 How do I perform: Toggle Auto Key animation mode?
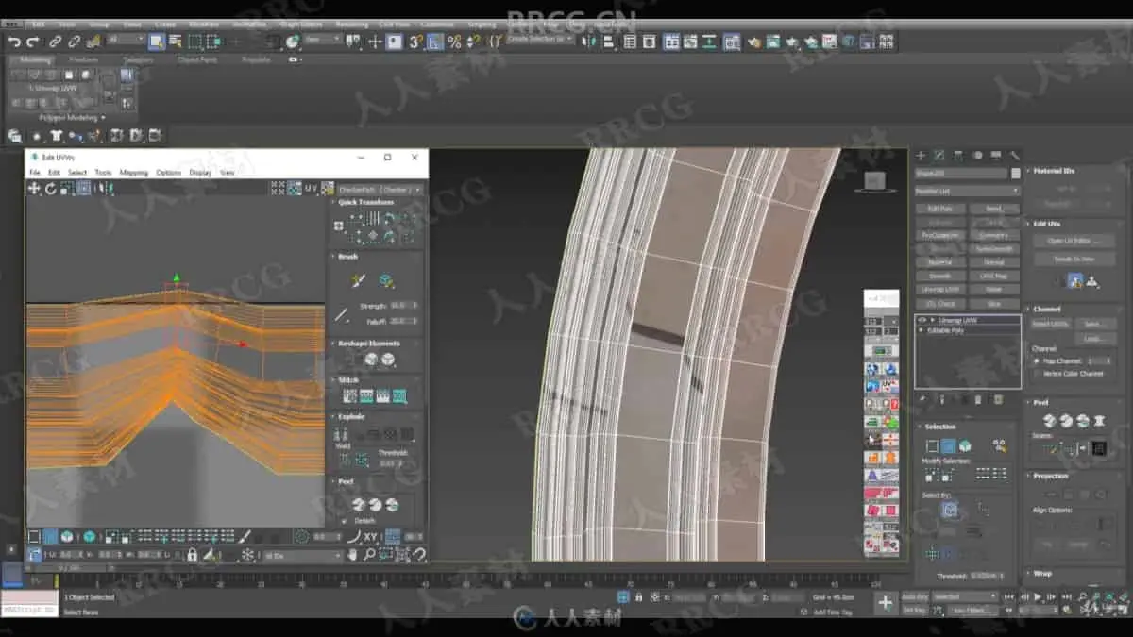pyautogui.click(x=915, y=596)
